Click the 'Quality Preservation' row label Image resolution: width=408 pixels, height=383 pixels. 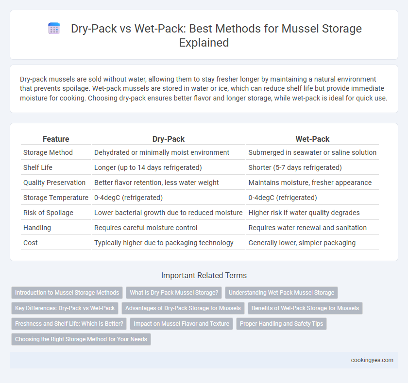pyautogui.click(x=54, y=183)
